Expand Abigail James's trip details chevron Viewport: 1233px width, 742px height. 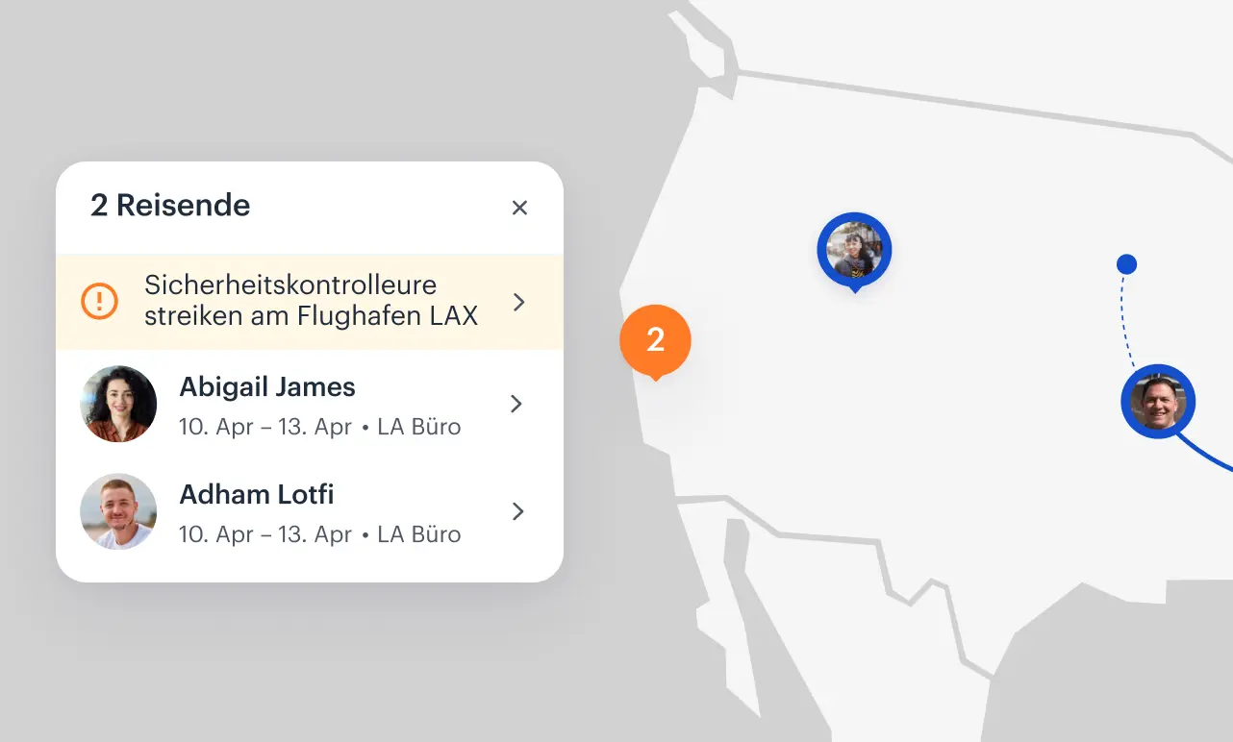click(x=516, y=404)
